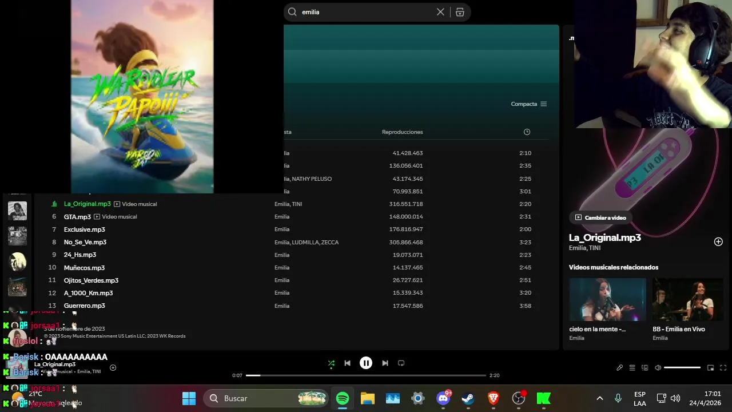Open the play queue icon
Screen dimensions: 732x412
tap(632, 367)
